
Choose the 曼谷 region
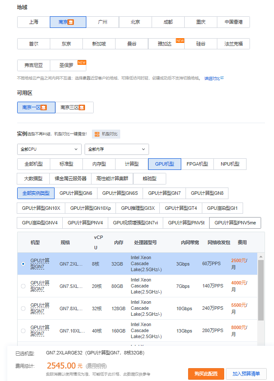click(132, 44)
